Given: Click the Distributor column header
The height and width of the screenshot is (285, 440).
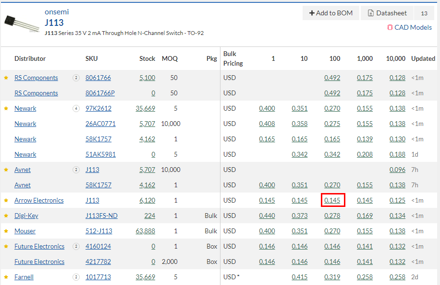Looking at the screenshot, I should click(x=30, y=58).
